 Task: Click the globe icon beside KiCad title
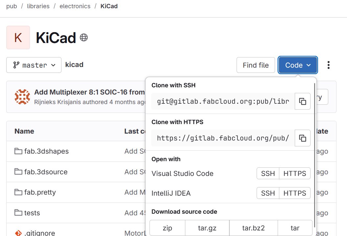tap(83, 37)
